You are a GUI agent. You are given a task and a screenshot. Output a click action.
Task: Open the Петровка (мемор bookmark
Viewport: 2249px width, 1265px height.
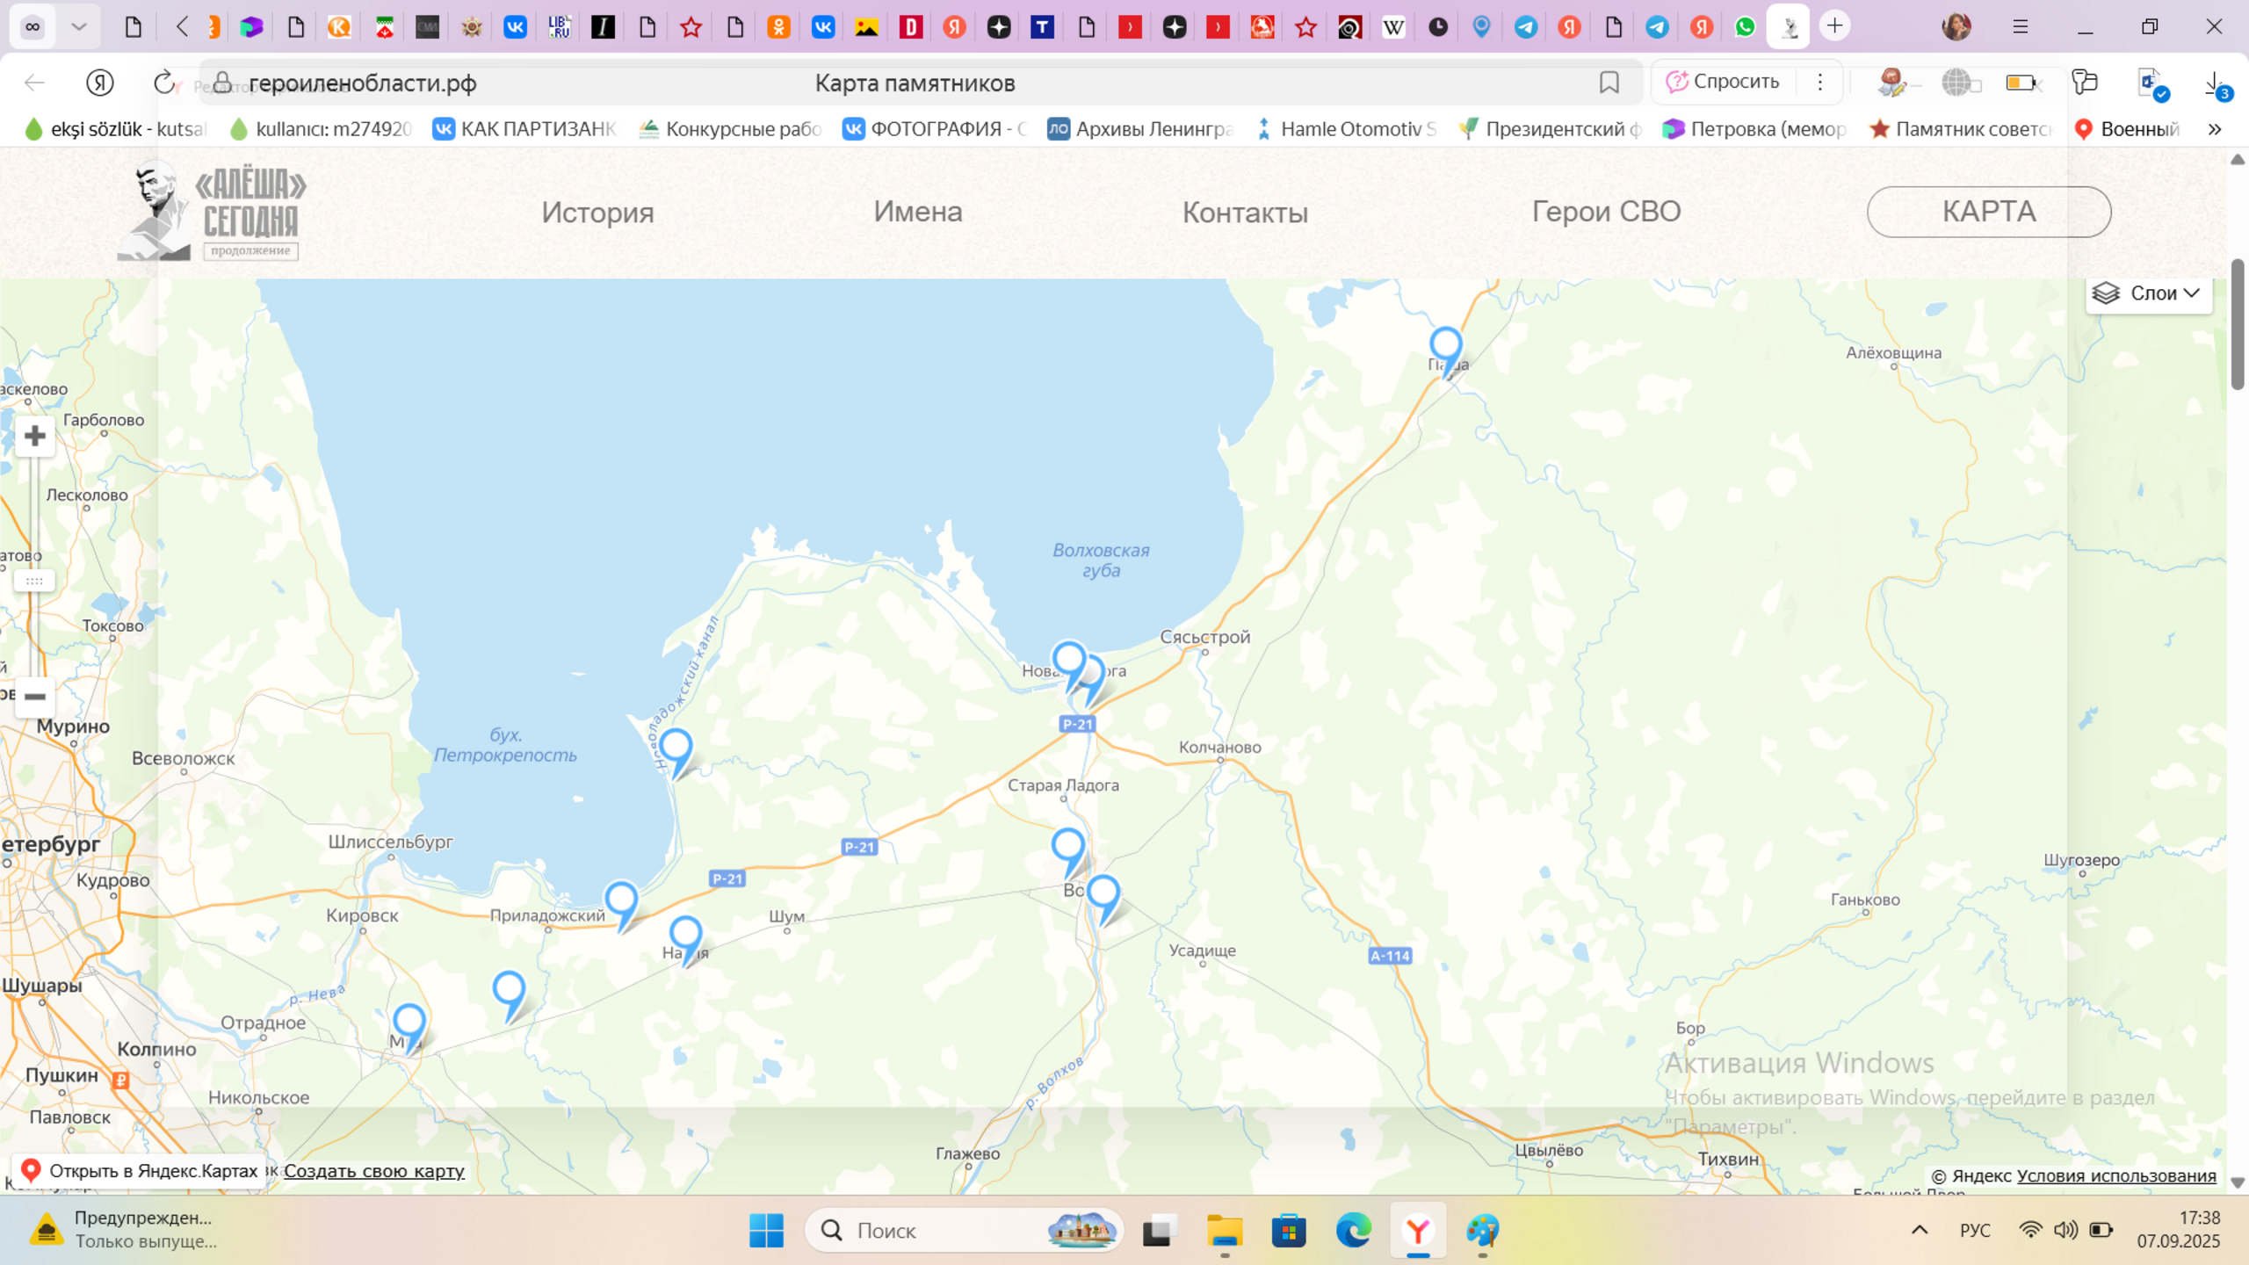1754,129
